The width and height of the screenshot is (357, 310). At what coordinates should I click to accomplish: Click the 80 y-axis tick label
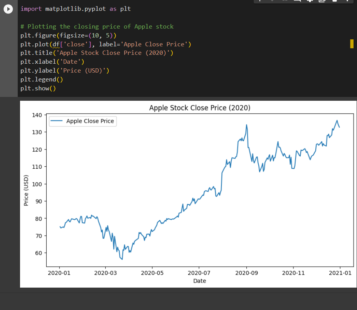click(x=39, y=219)
